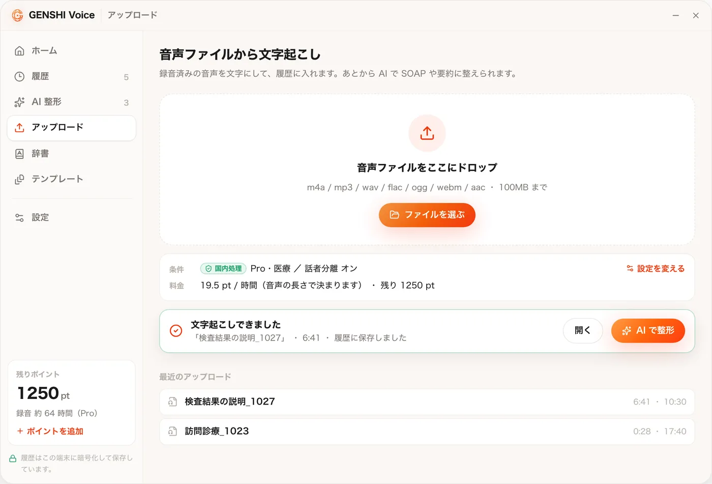Click the checkmark circle icon beside 文字起こしできました

[176, 331]
